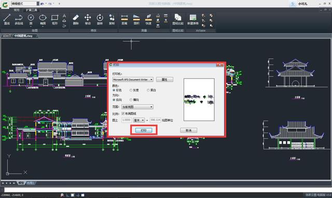Click the Erase (删除) eraser icon

pos(76,19)
